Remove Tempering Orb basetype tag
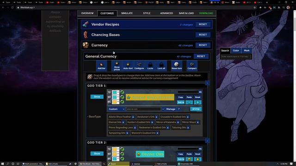The image size is (296, 166). [127, 133]
